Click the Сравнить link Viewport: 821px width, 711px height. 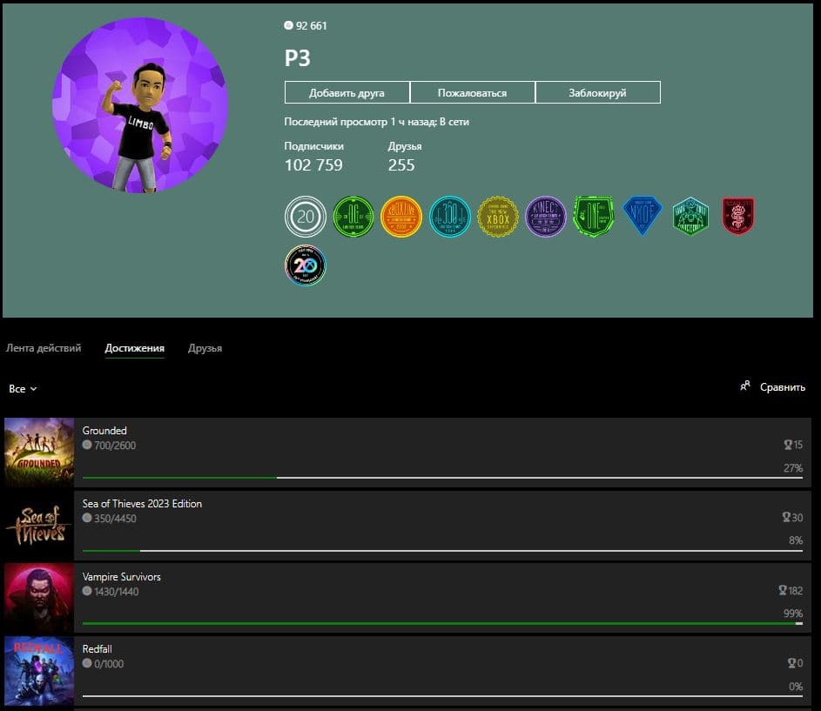[x=782, y=387]
